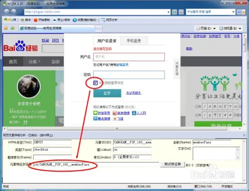The image size is (249, 191).
Task: Click the 人人网 Renren login icon
Action: [134, 113]
